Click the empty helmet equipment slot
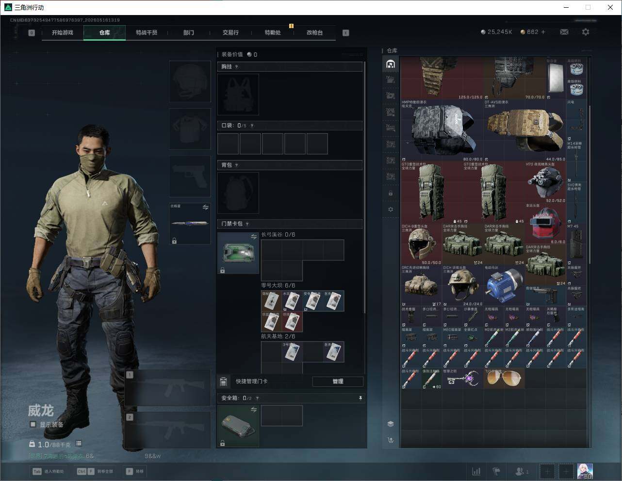Image resolution: width=622 pixels, height=481 pixels. pyautogui.click(x=190, y=81)
